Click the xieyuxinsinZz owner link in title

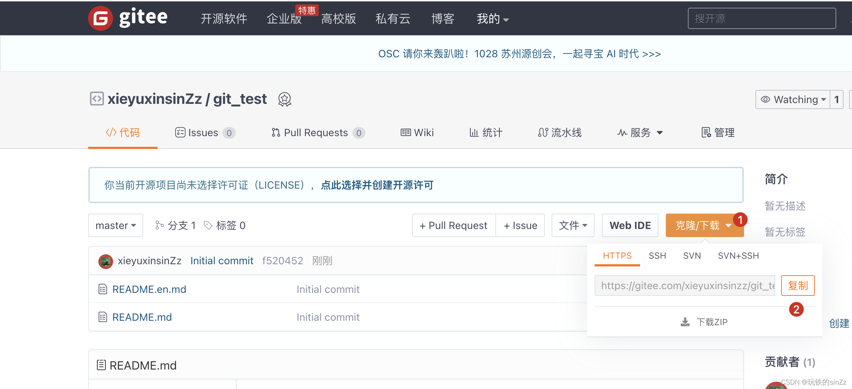[x=155, y=99]
